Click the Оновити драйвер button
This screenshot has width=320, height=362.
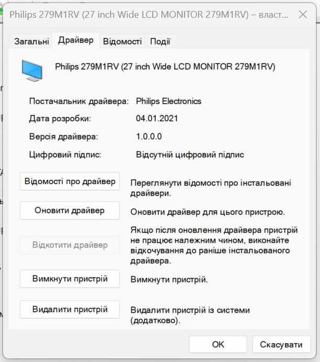(70, 211)
